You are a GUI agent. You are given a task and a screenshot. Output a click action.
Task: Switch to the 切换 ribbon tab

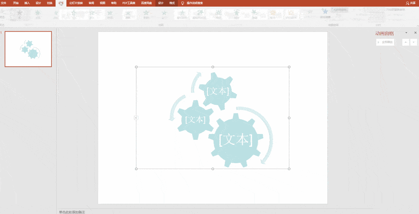pyautogui.click(x=50, y=3)
